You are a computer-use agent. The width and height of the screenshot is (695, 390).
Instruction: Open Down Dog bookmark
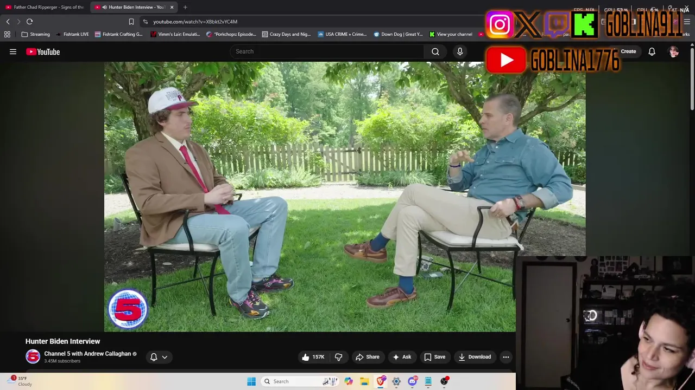pos(398,34)
